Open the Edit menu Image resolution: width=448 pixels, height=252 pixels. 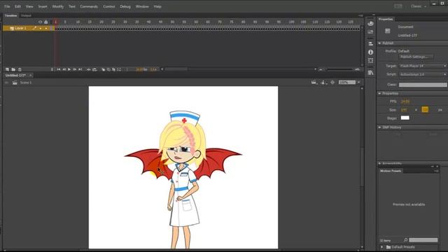click(17, 6)
